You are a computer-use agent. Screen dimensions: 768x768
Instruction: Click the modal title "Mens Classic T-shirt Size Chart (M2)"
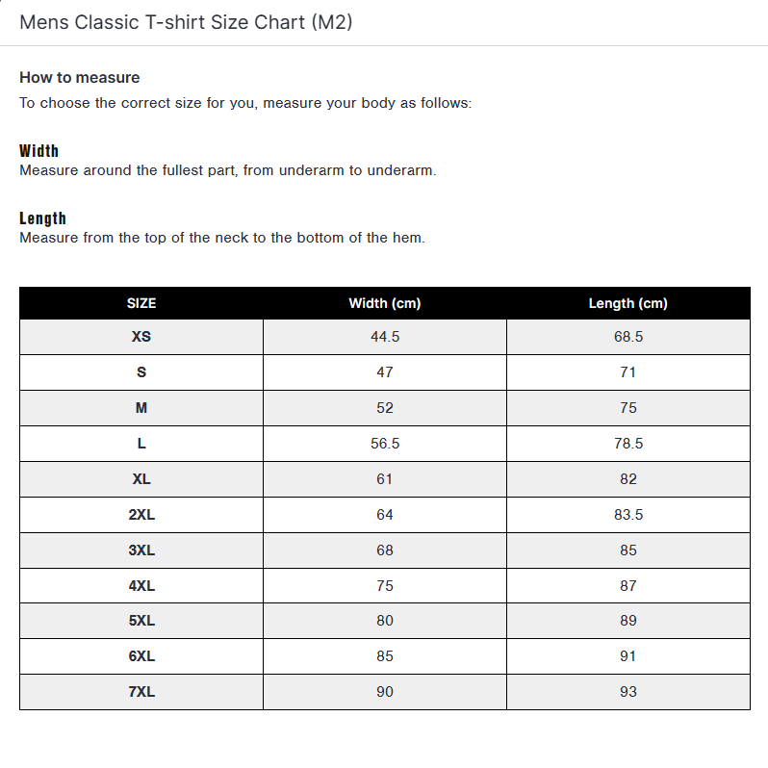pos(186,22)
